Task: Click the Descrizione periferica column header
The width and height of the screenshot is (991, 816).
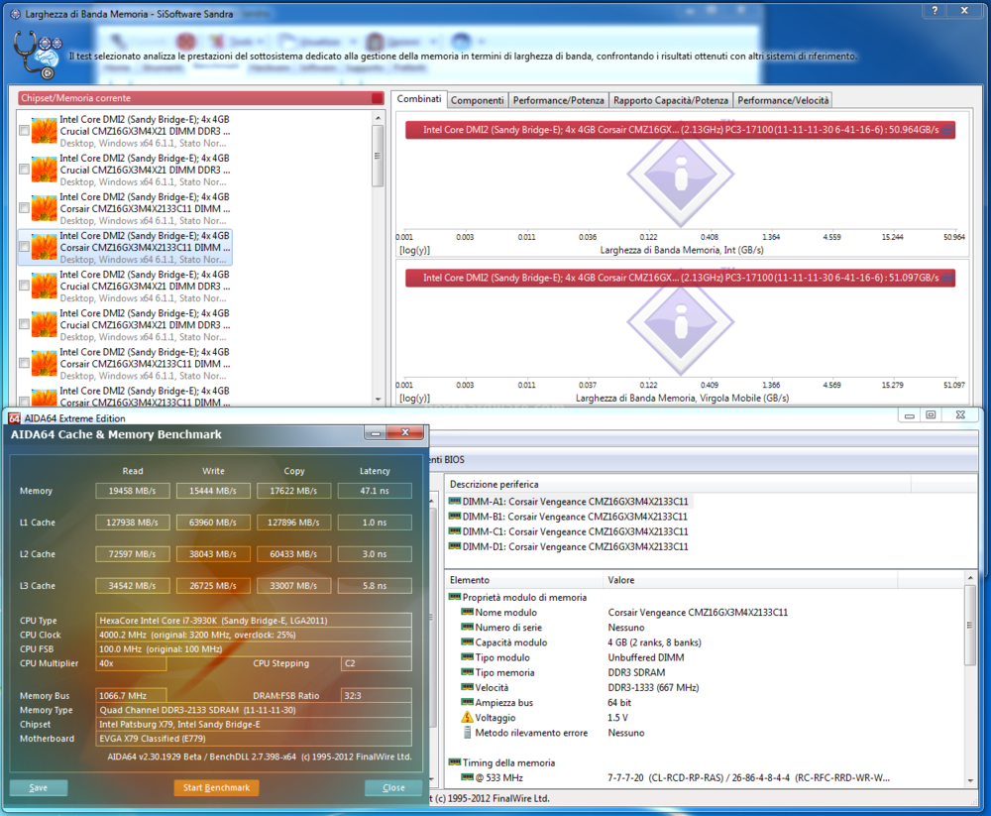Action: click(678, 484)
